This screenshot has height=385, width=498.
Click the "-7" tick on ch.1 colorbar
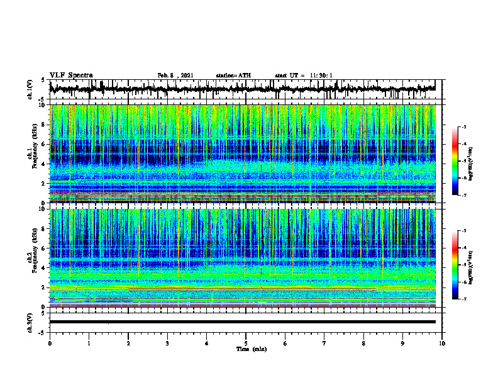(464, 195)
